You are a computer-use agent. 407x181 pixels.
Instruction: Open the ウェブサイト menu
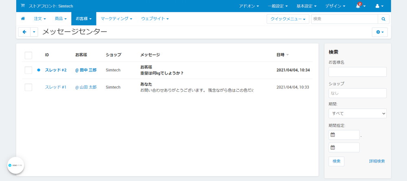click(155, 19)
